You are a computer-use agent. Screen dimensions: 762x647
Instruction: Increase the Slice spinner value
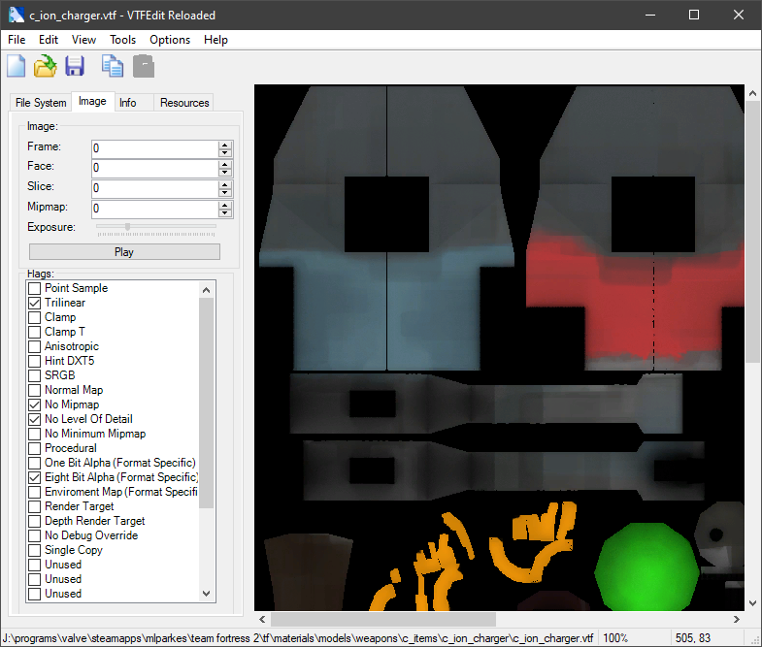[x=224, y=184]
